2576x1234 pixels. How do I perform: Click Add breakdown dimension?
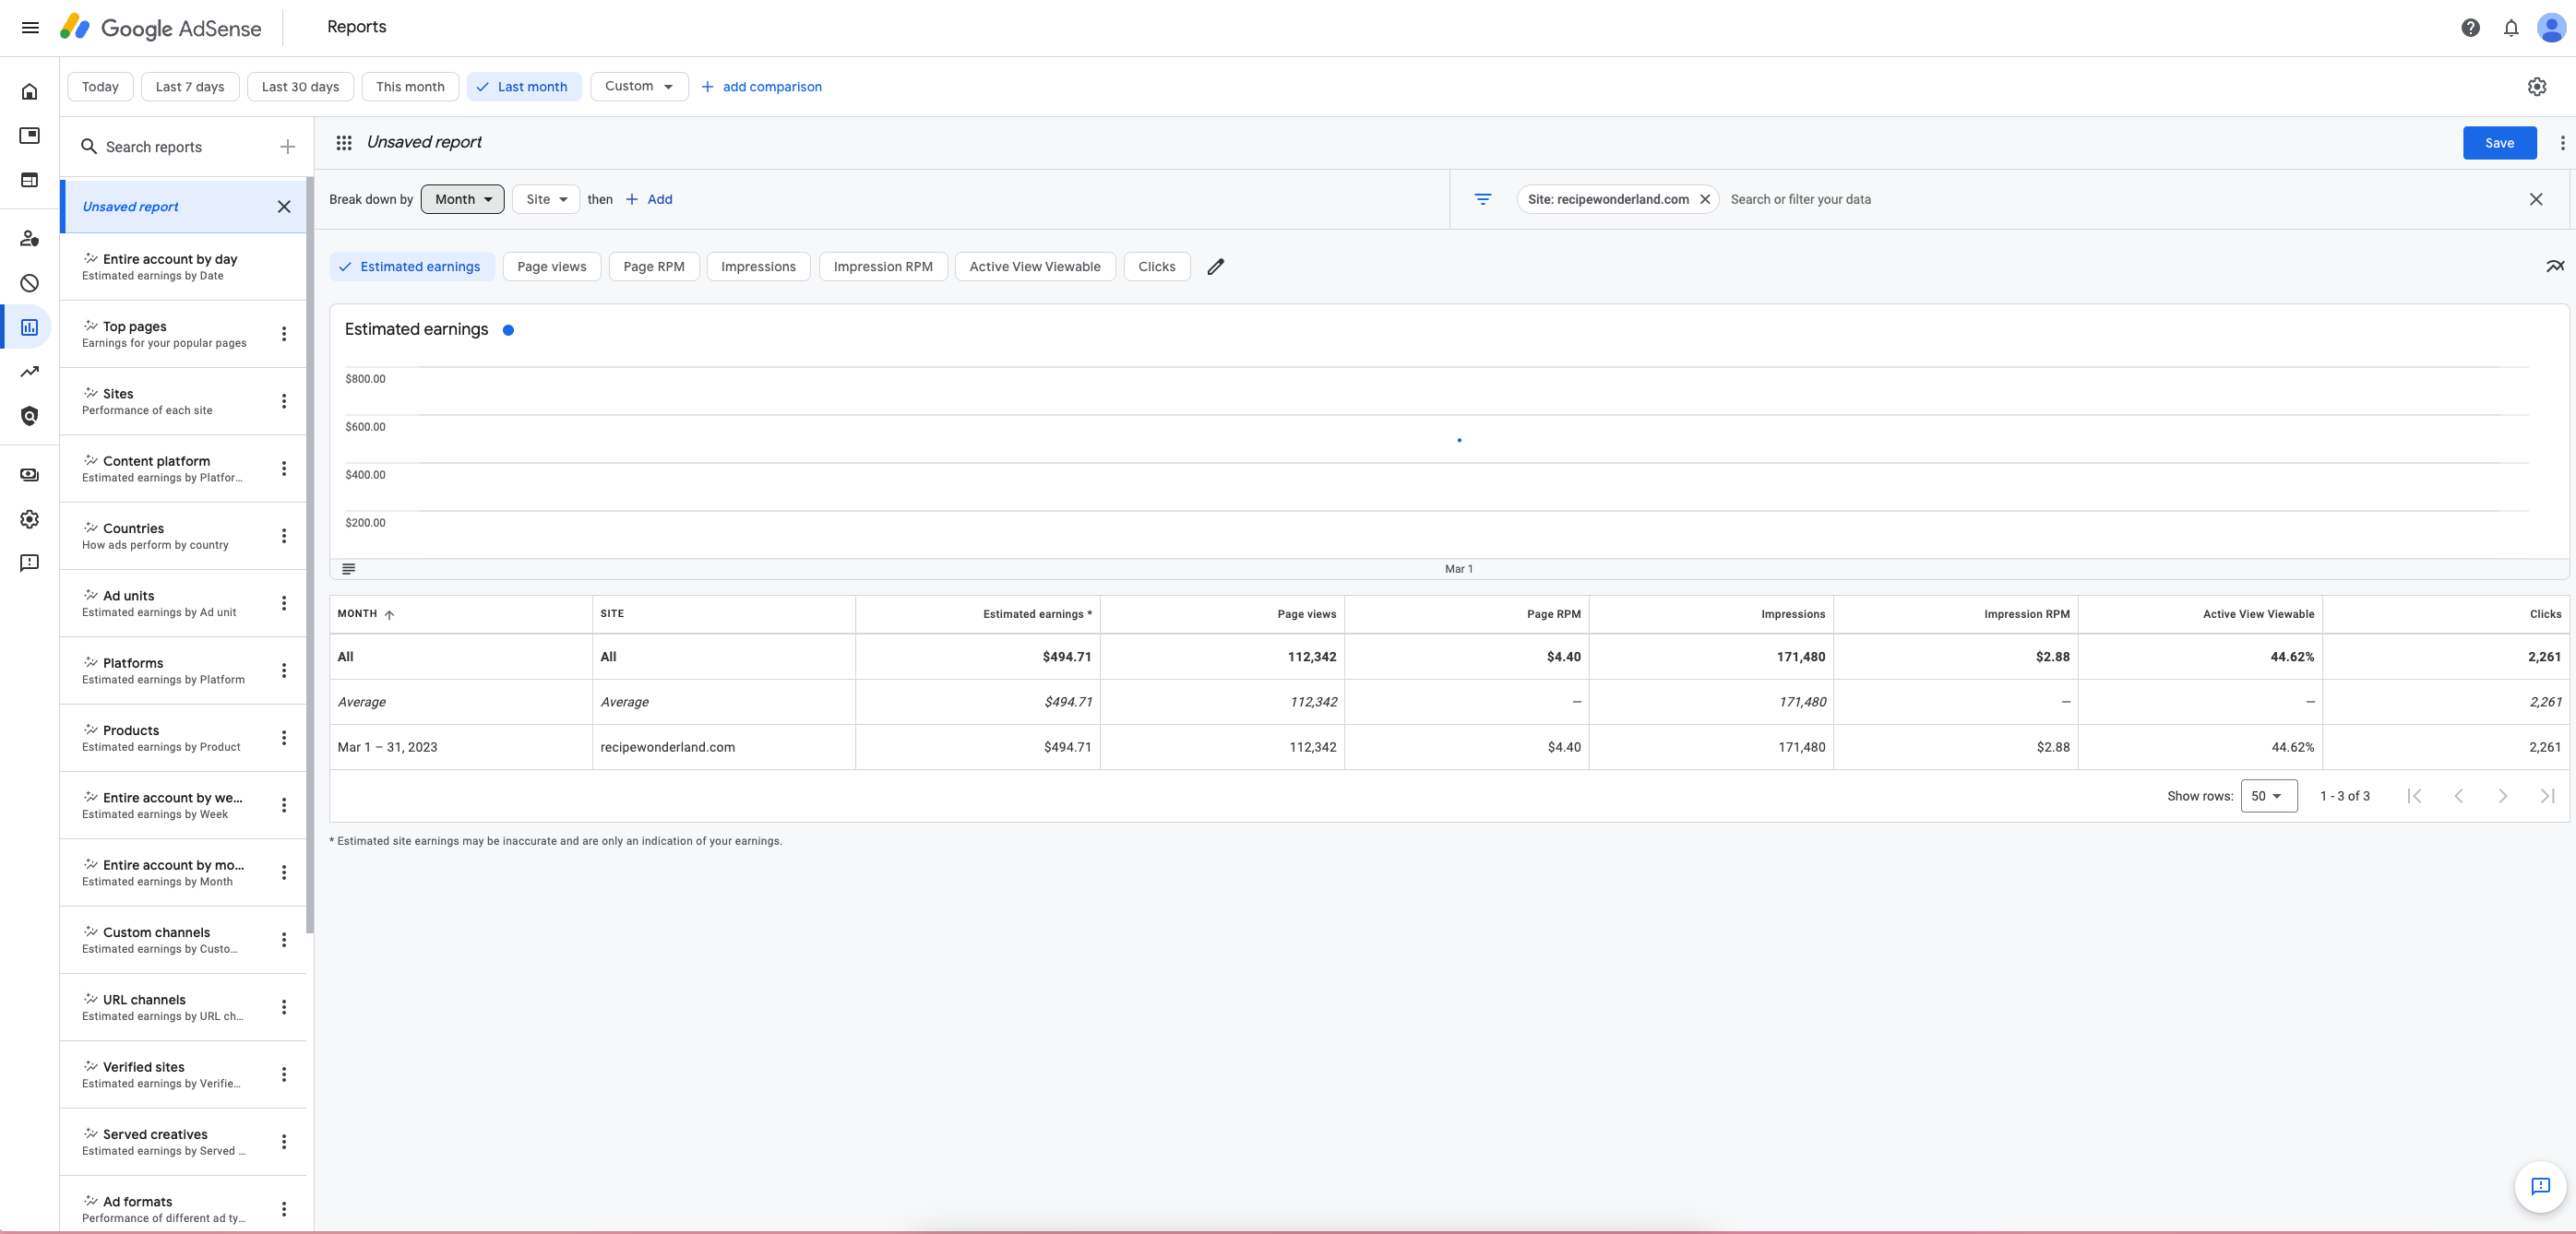[x=649, y=199]
